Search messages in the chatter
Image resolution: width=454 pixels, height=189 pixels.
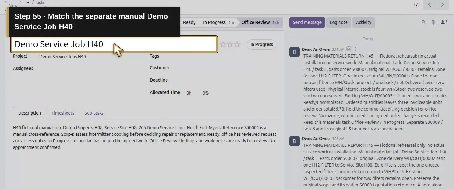[x=424, y=22]
